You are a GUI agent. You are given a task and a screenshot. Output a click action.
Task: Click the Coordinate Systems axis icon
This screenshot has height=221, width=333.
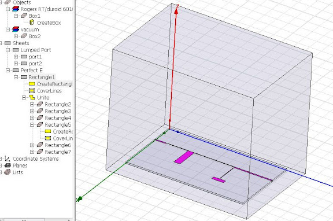point(8,159)
